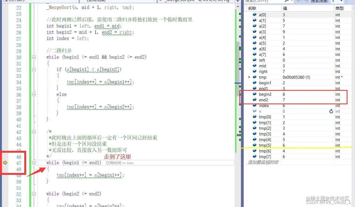The width and height of the screenshot is (355, 207).
Task: Click the code line int index = left;
Action: point(68,38)
